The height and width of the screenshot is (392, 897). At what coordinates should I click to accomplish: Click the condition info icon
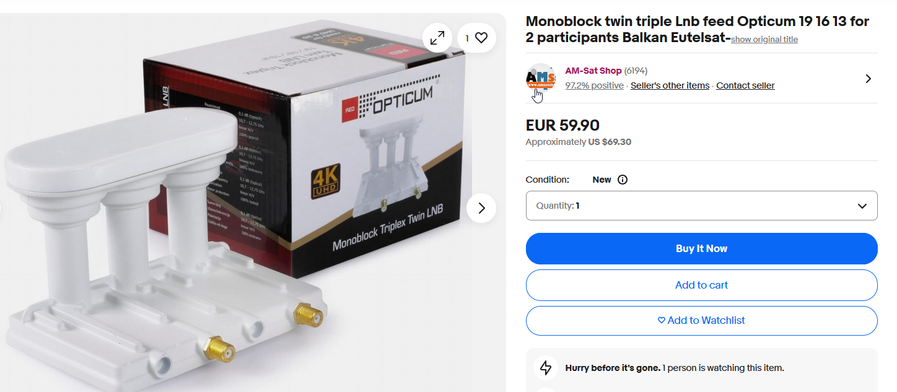(623, 180)
